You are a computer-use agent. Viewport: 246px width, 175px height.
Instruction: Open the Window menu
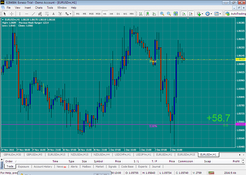click(x=62, y=7)
